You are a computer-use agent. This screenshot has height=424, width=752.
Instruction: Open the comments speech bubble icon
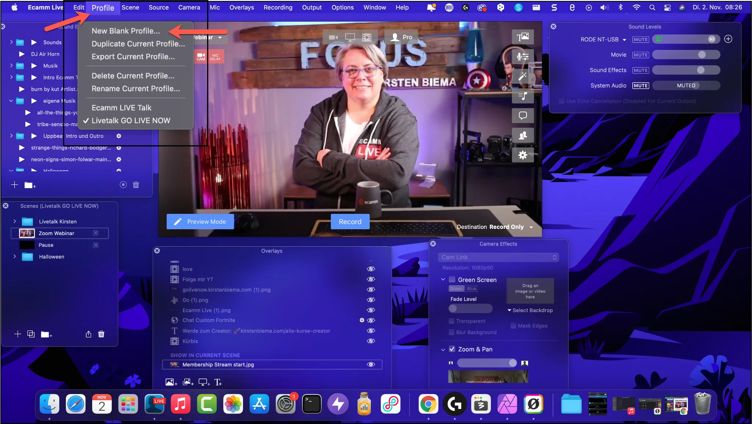coord(523,116)
